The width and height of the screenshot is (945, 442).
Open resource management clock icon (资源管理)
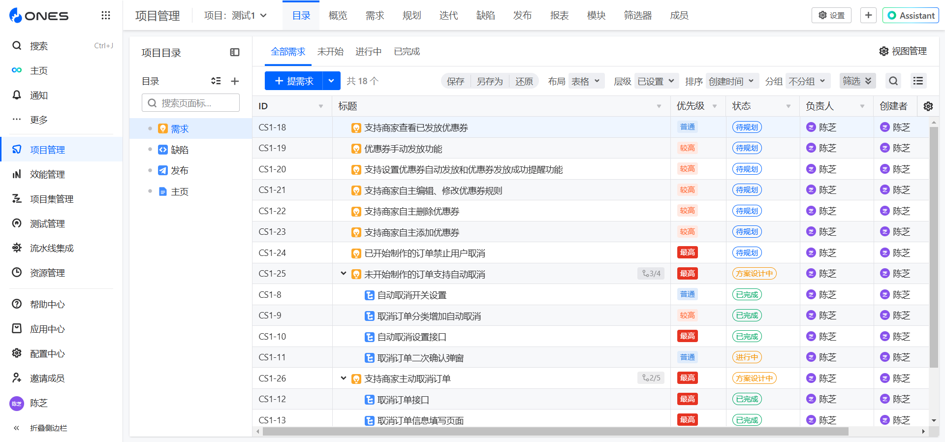click(x=17, y=273)
